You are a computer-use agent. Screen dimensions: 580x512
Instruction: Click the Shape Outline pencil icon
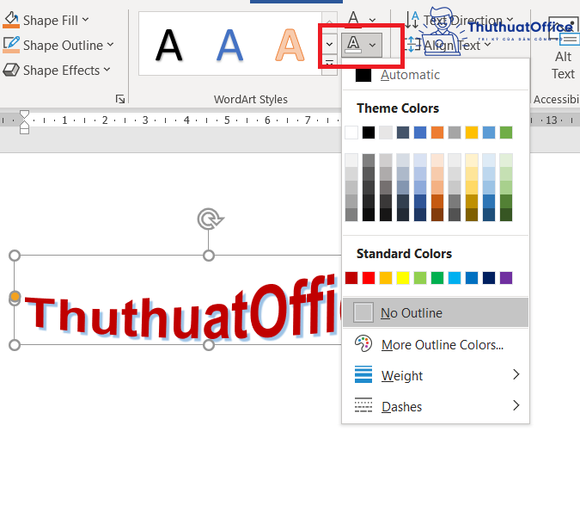[10, 45]
